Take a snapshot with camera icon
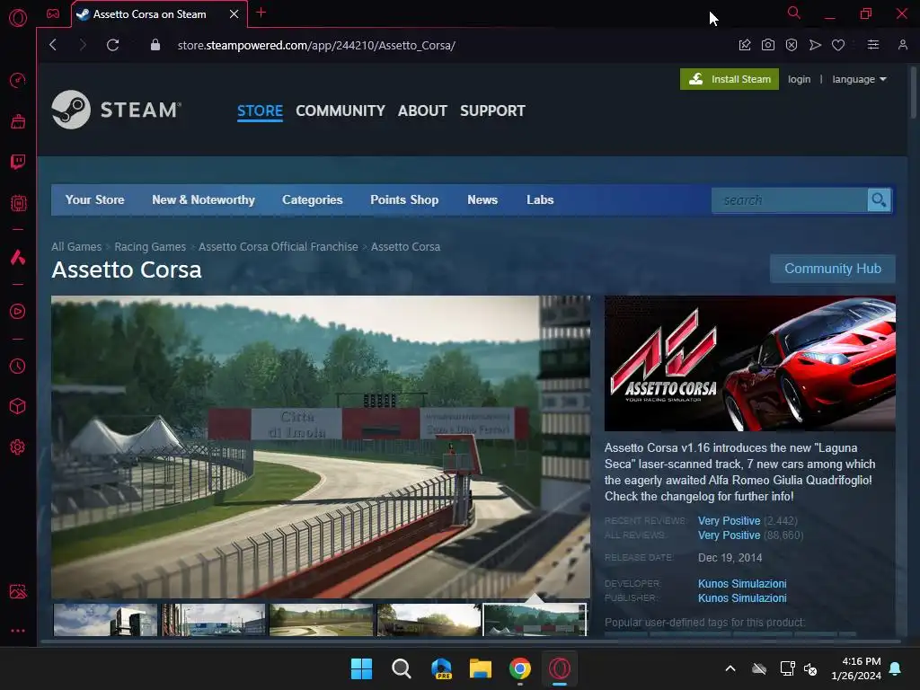The width and height of the screenshot is (920, 690). (x=768, y=45)
